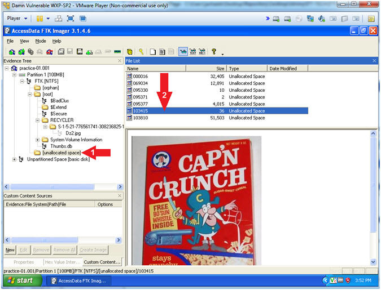The width and height of the screenshot is (381, 290).
Task: Click the Evidence Tree horizontal scrollbar thumb
Action: [x=52, y=187]
